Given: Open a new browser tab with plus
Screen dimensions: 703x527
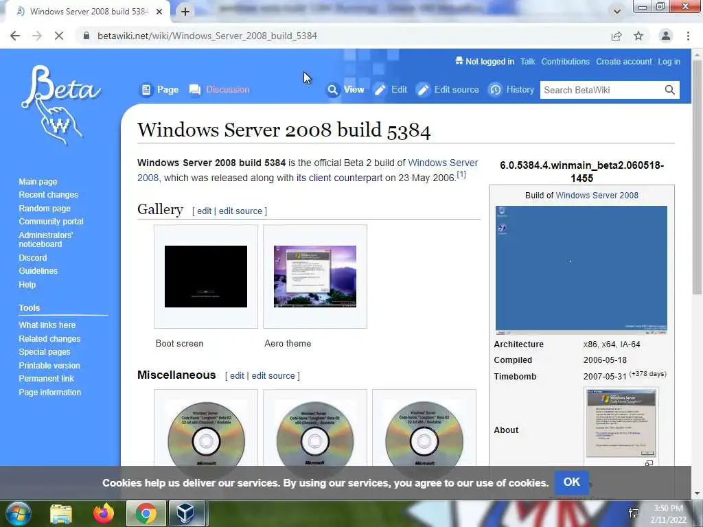Looking at the screenshot, I should [x=185, y=12].
